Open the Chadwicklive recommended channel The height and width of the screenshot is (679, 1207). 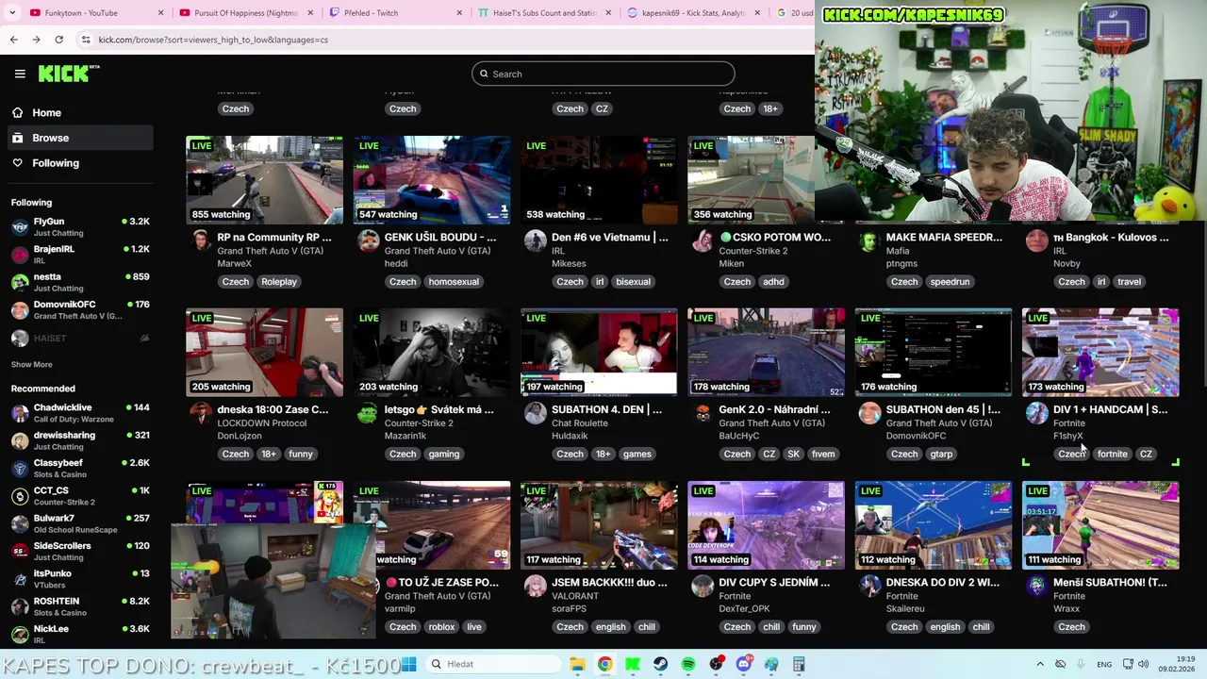pos(80,412)
